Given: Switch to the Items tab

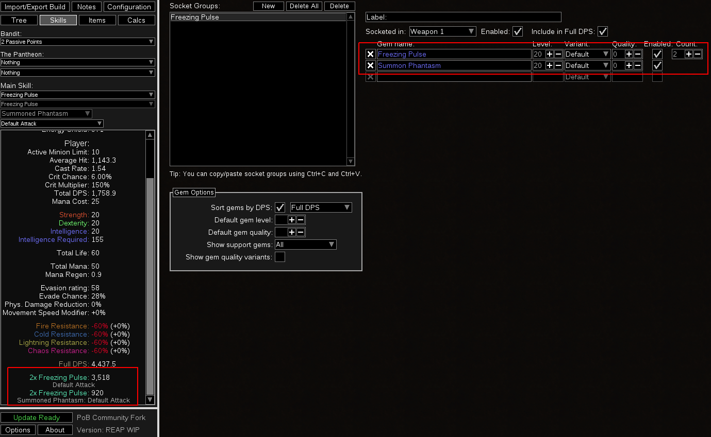Looking at the screenshot, I should [x=97, y=20].
